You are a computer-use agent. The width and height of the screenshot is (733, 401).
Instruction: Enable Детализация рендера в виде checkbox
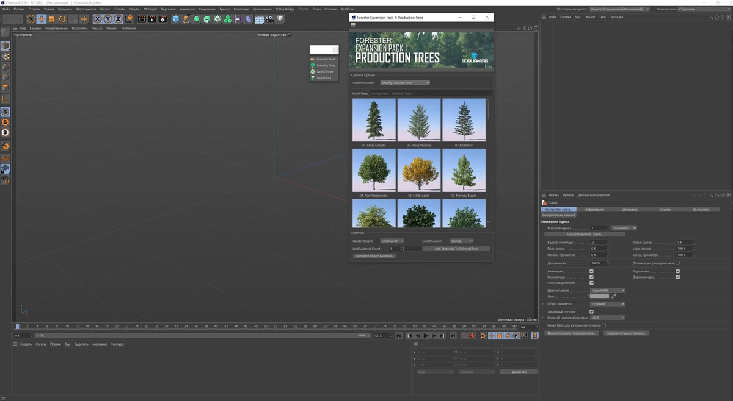pyautogui.click(x=677, y=263)
